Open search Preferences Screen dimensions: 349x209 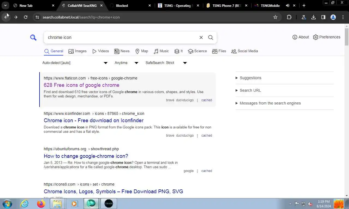[x=326, y=37]
